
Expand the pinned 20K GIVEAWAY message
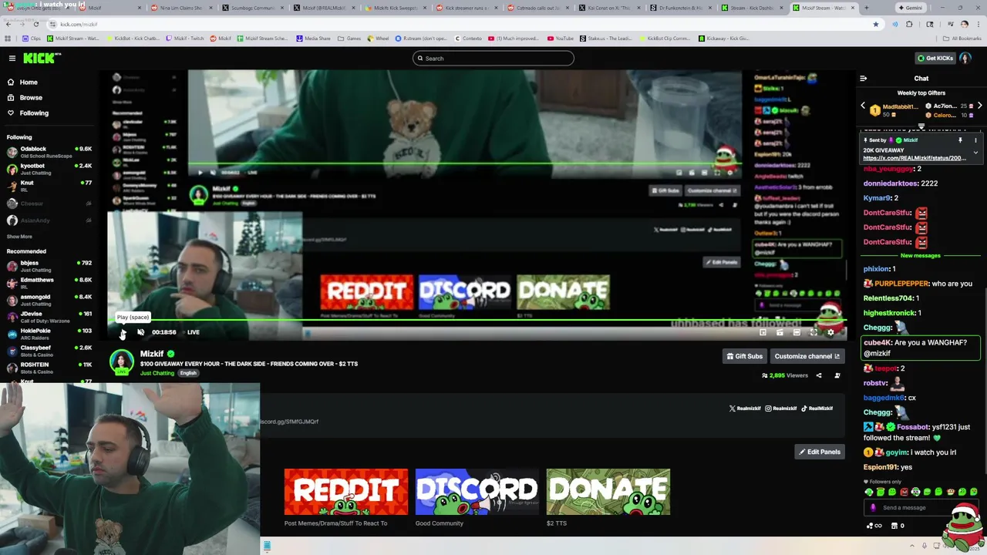coord(975,153)
